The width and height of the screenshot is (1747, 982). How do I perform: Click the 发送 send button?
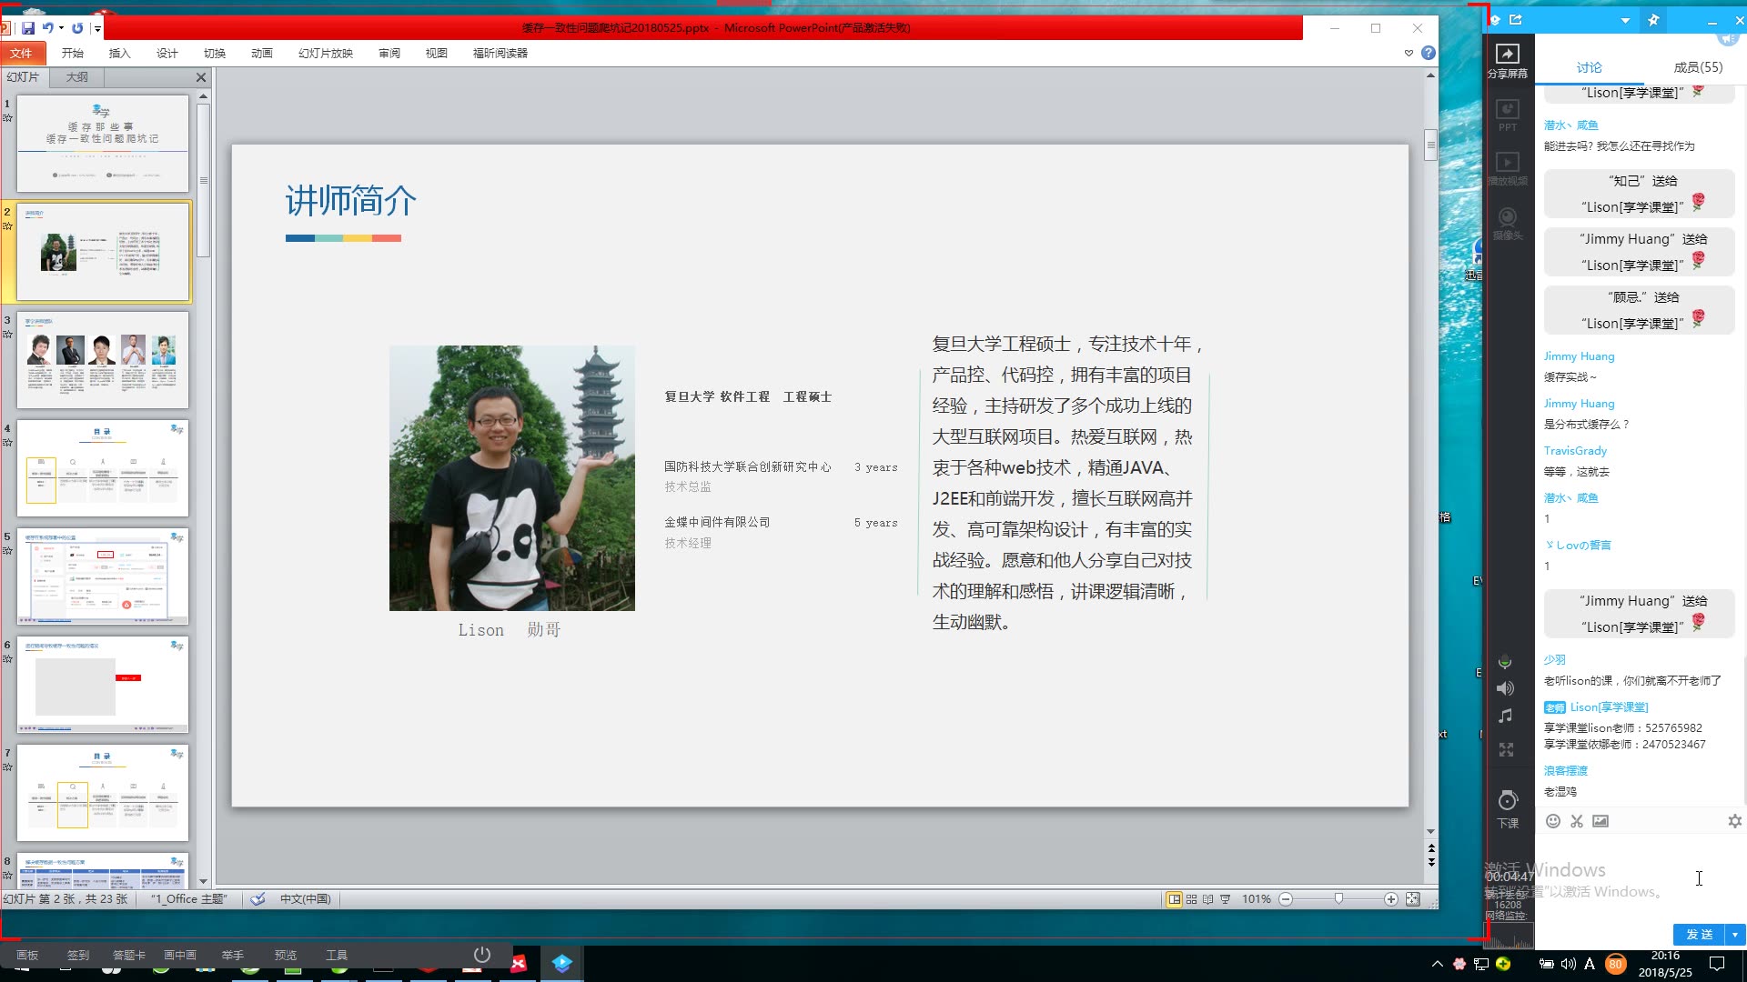click(x=1700, y=935)
